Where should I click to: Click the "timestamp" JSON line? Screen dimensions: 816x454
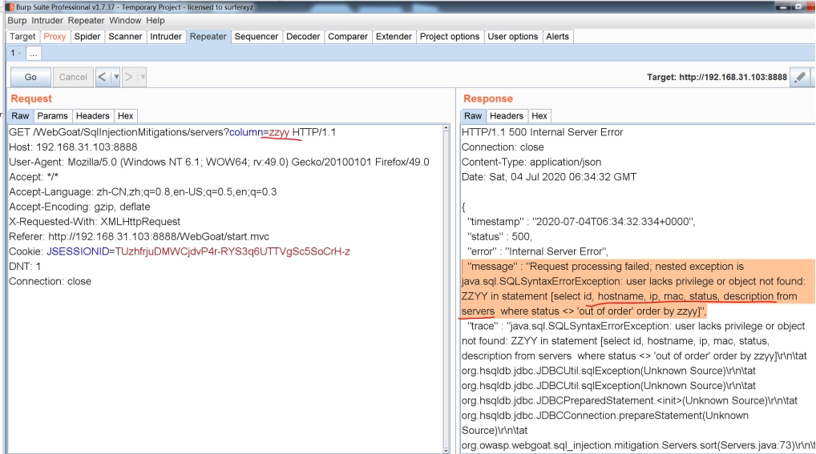(581, 222)
